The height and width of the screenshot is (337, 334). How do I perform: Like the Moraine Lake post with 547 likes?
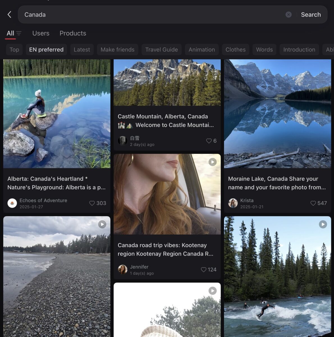click(313, 203)
